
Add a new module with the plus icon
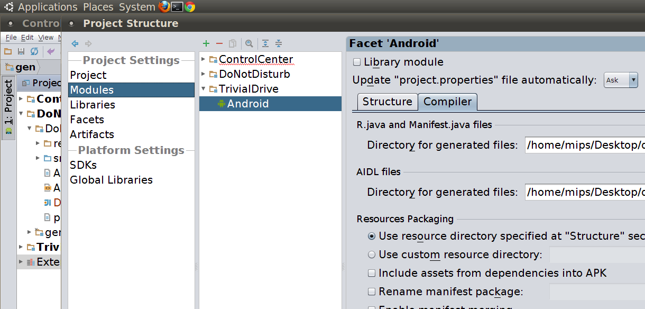206,43
